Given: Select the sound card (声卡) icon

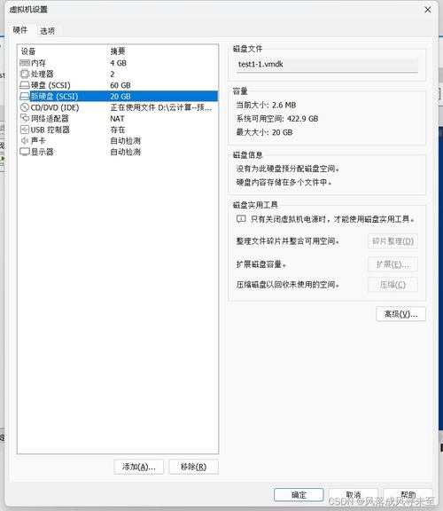Looking at the screenshot, I should tap(25, 141).
